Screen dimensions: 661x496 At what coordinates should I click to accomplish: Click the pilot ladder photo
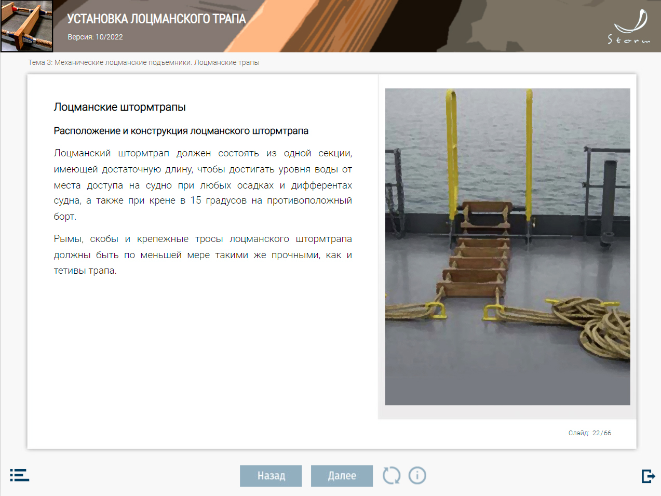click(508, 247)
